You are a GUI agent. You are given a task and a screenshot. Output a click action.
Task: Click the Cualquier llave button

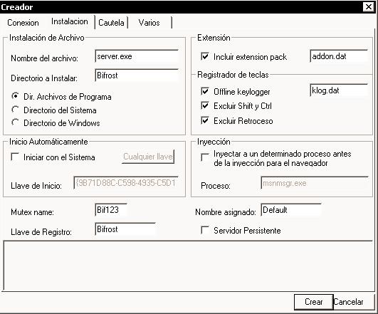tap(148, 157)
